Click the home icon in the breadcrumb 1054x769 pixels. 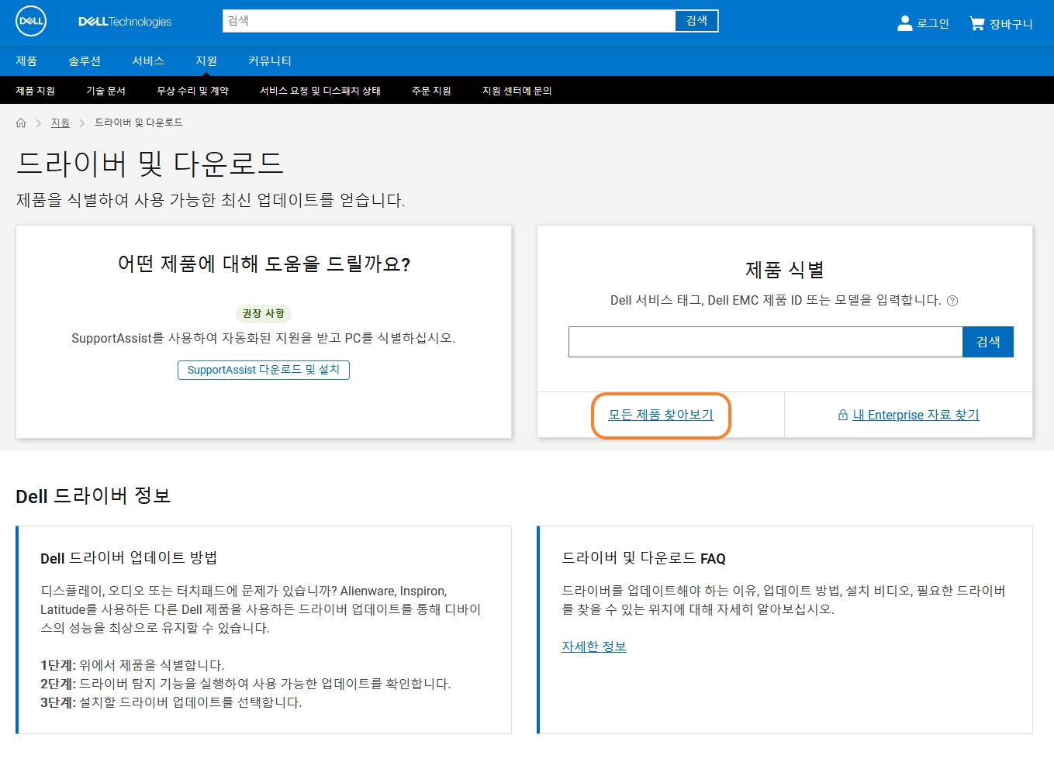tap(21, 122)
